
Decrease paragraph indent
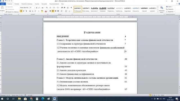coord(62,8)
